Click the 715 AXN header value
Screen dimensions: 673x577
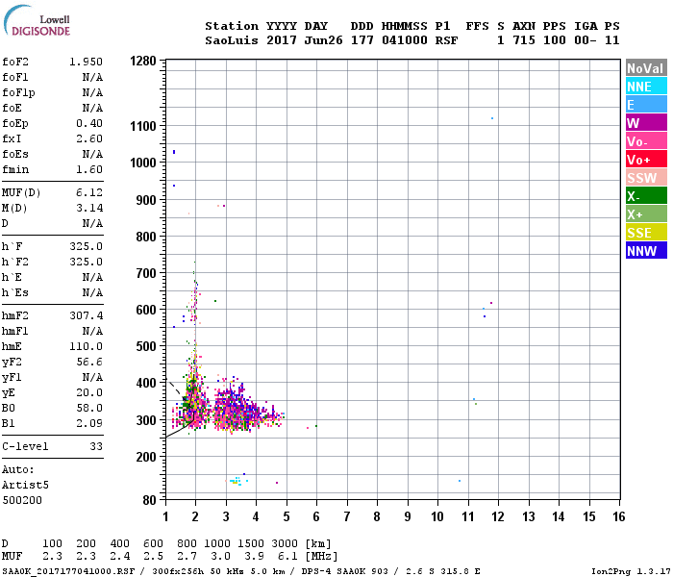tap(524, 40)
